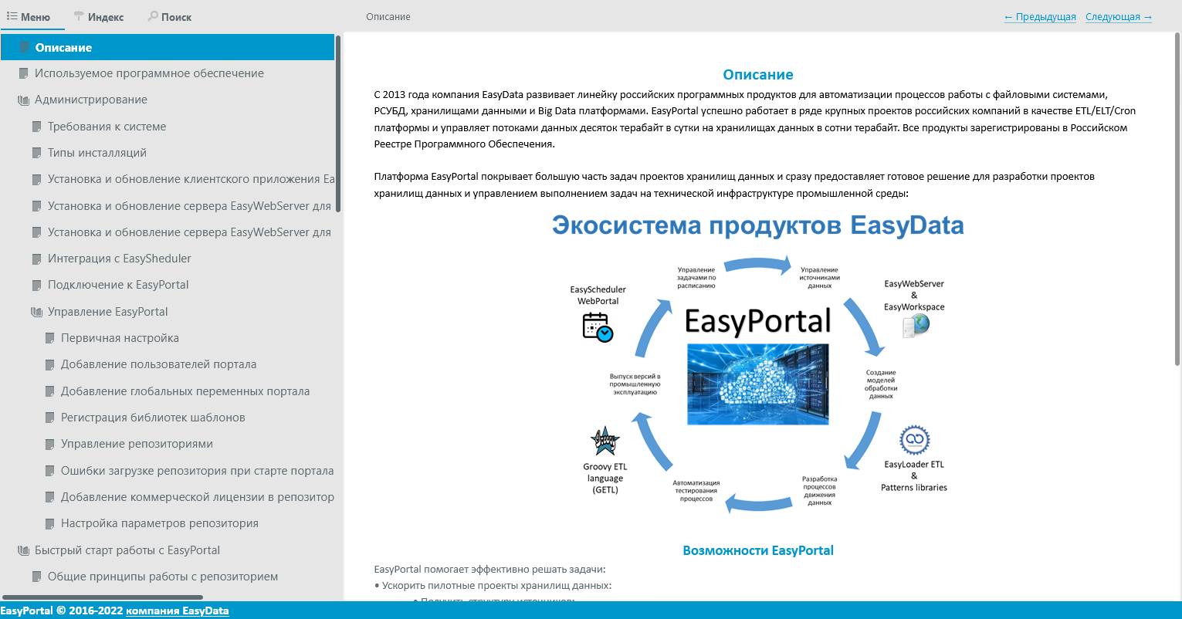Screen dimensions: 1182x619
Task: Select the Описание tree item
Action: (168, 47)
